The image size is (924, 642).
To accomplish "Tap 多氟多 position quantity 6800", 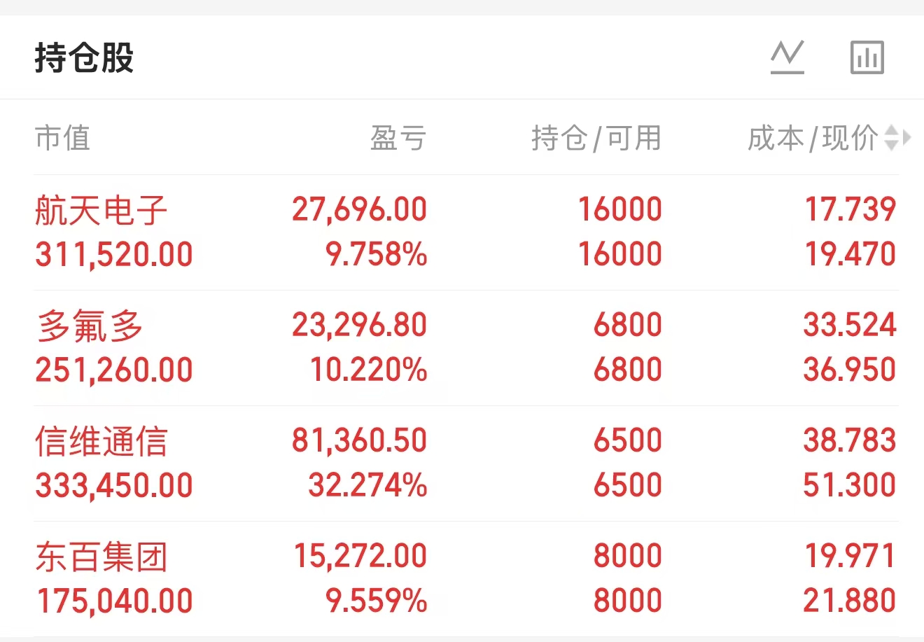I will click(x=627, y=326).
